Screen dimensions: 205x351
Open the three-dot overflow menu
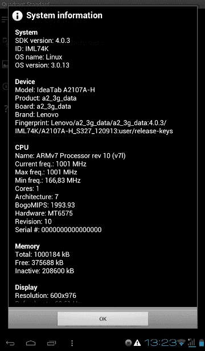72,343
